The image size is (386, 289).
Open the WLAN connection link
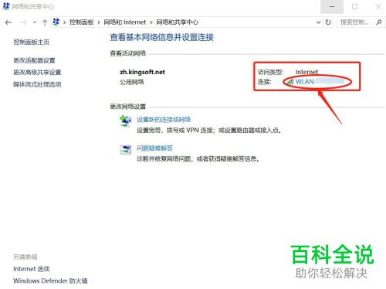click(305, 82)
